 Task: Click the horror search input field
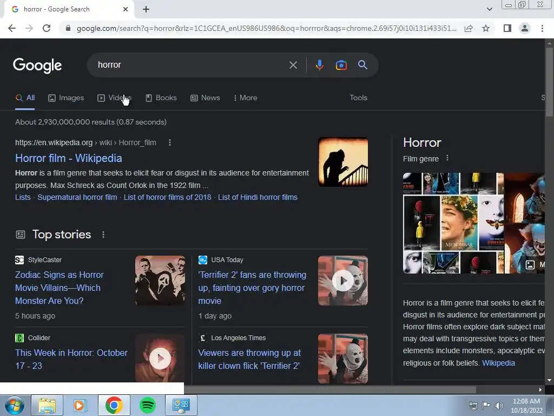[191, 65]
